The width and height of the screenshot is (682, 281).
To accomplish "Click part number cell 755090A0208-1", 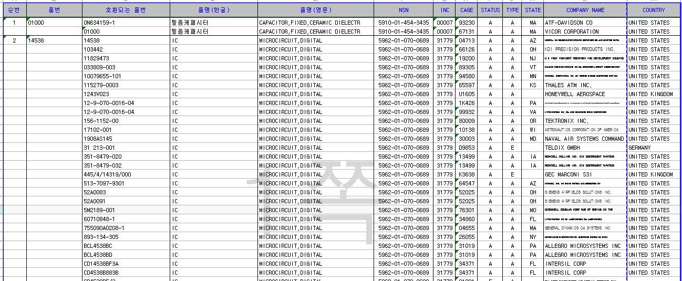I will coord(126,228).
